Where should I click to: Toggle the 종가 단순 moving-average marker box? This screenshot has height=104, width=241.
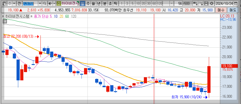tap(31, 16)
